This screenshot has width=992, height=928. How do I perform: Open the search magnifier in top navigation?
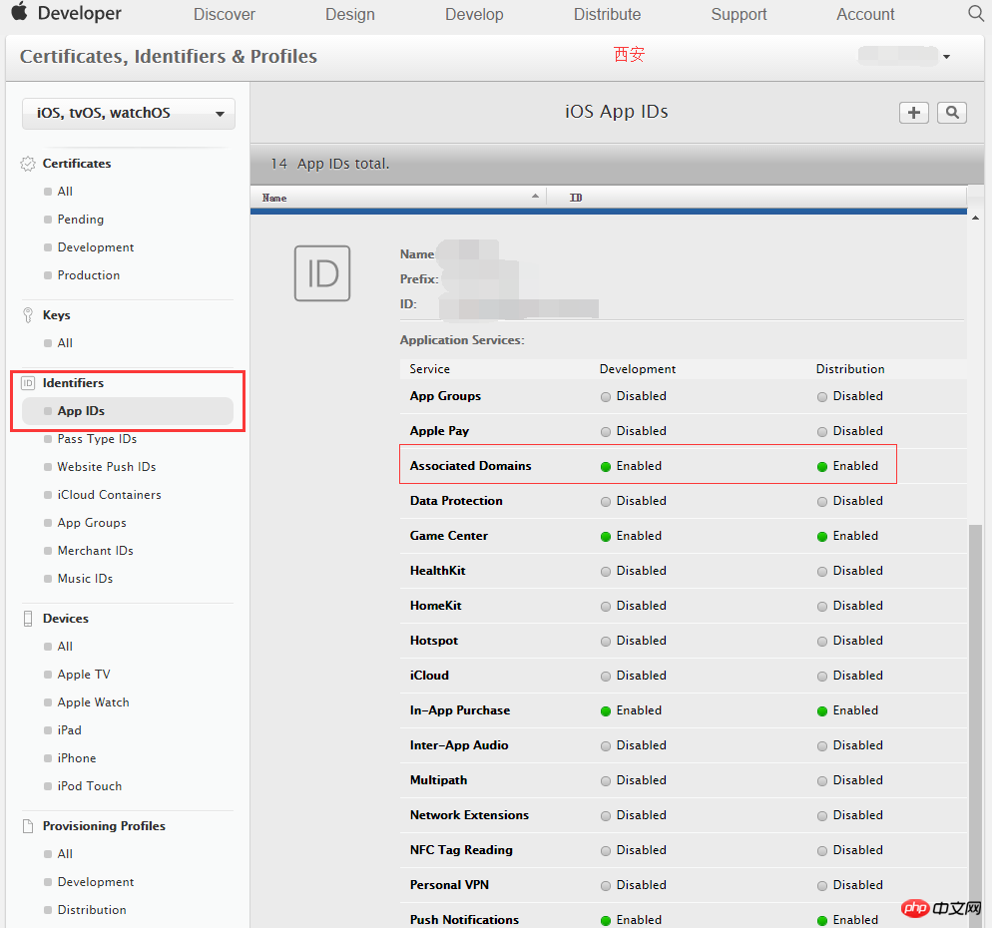point(976,13)
